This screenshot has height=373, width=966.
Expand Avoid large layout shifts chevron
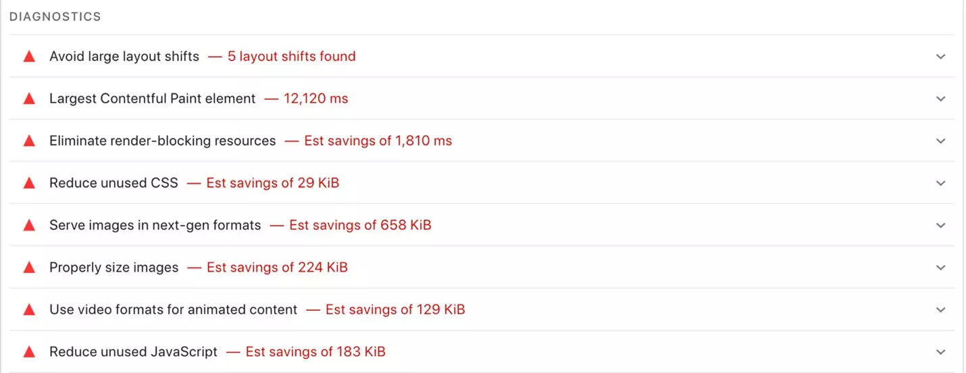[x=941, y=57]
